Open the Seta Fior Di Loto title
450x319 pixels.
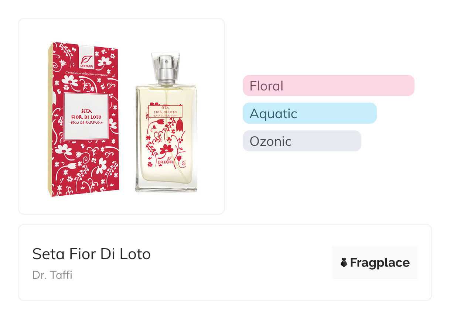tap(92, 254)
